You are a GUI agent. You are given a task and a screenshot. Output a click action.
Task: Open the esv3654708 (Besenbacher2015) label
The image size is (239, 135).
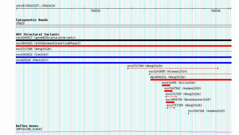(x=188, y=100)
